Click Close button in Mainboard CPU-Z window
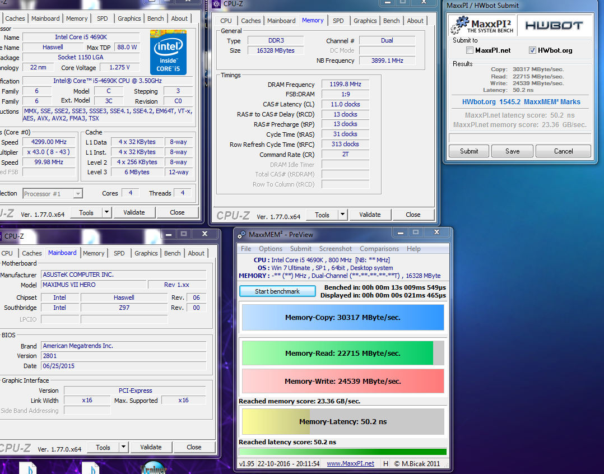This screenshot has width=604, height=474. (194, 447)
